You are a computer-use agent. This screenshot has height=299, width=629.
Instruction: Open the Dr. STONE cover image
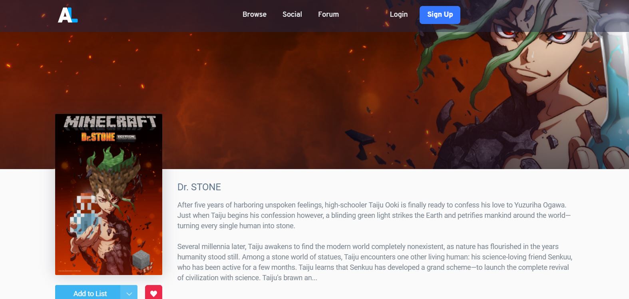(x=109, y=195)
